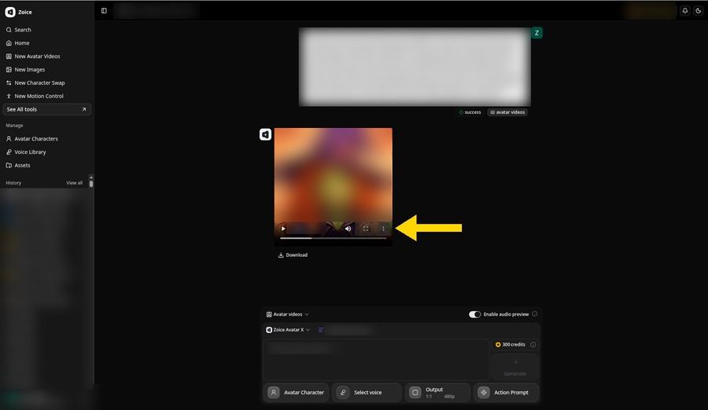Click the Search magnifier icon

tap(9, 30)
